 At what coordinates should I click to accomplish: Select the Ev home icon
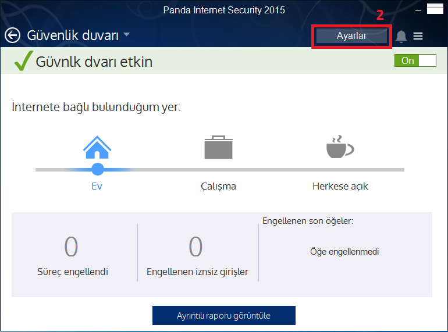(x=97, y=147)
